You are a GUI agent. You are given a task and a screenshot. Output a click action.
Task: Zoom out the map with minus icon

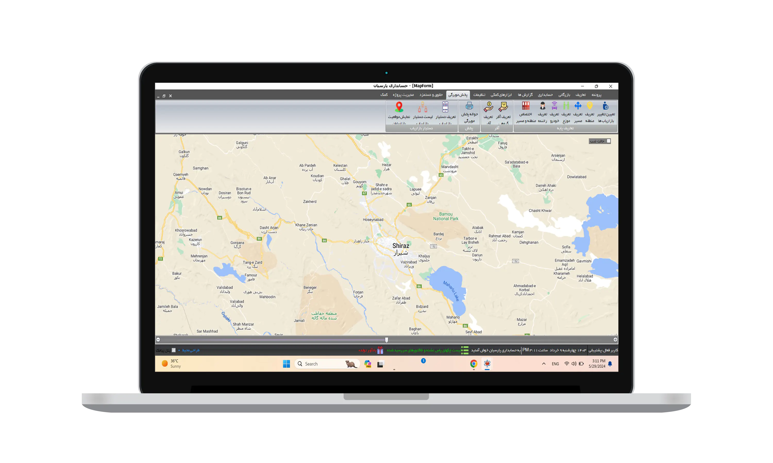click(158, 340)
